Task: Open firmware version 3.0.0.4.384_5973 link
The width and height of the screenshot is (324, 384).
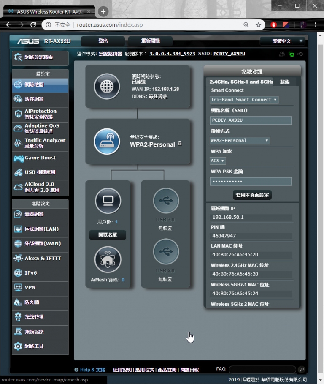Action: pos(173,54)
